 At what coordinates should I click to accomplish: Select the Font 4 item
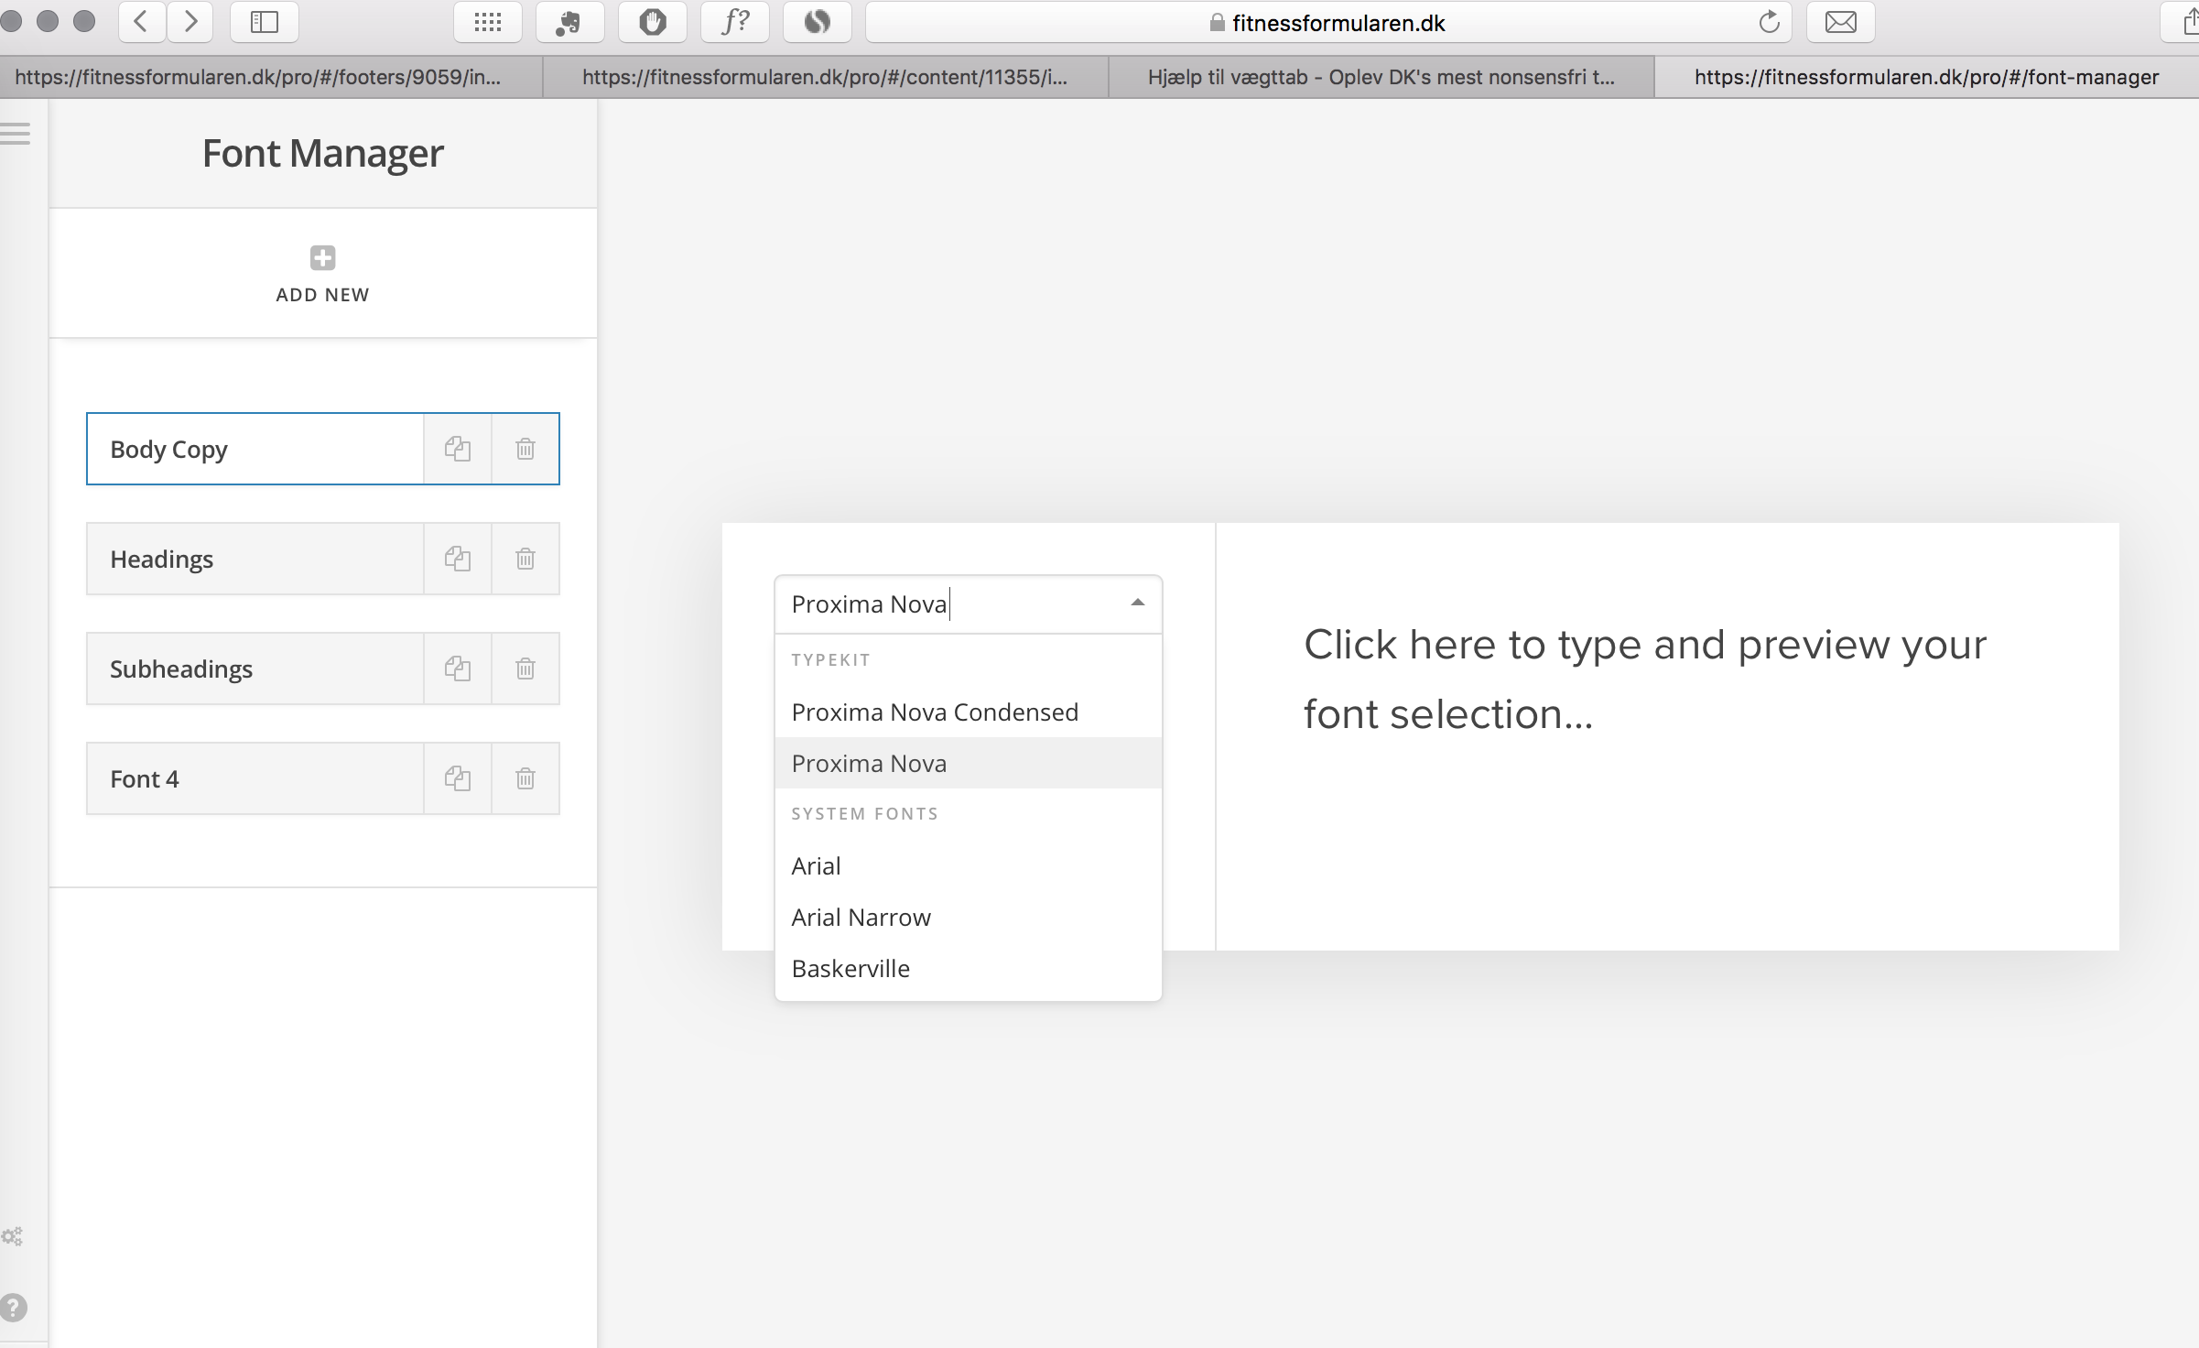[255, 778]
